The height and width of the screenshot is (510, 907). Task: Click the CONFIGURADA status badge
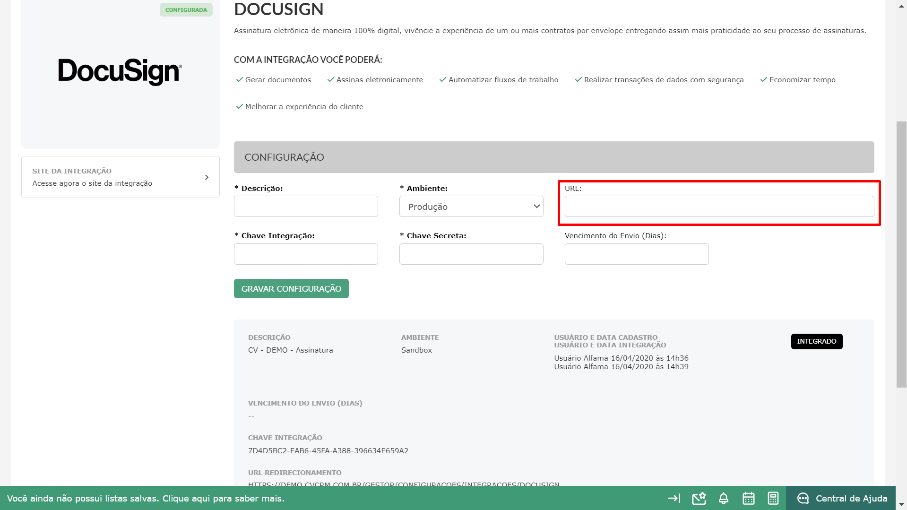pos(186,10)
